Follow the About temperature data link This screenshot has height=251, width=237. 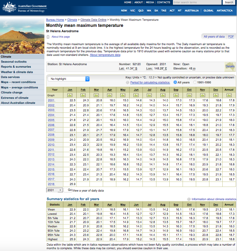(x=105, y=55)
